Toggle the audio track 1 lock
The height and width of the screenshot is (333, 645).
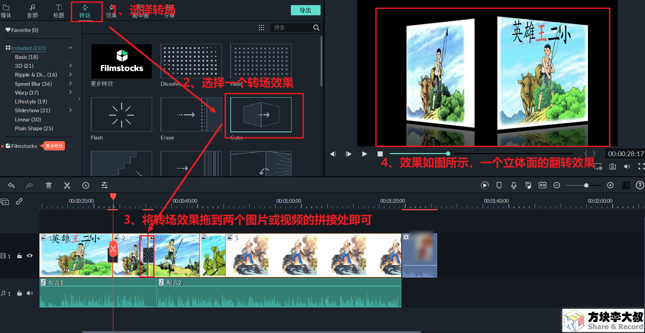click(19, 293)
